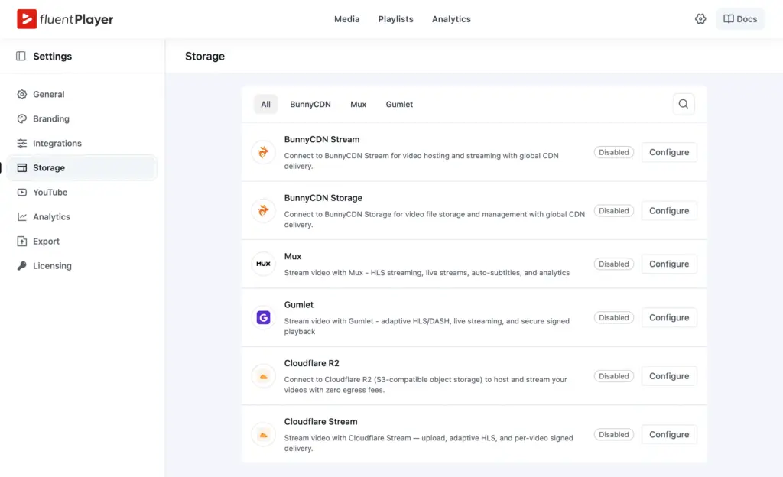Click the BunnyCDN Stream title
This screenshot has height=477, width=783.
322,139
